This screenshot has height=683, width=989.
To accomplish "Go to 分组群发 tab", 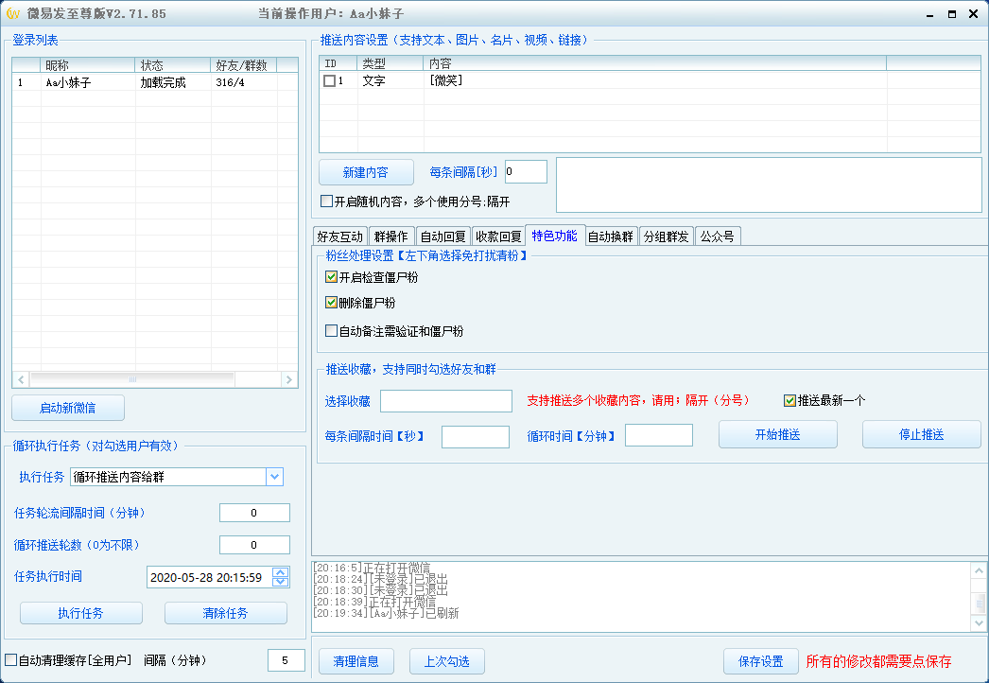I will (667, 236).
